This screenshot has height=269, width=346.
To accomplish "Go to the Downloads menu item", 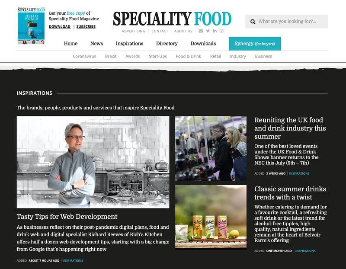I will coord(203,44).
